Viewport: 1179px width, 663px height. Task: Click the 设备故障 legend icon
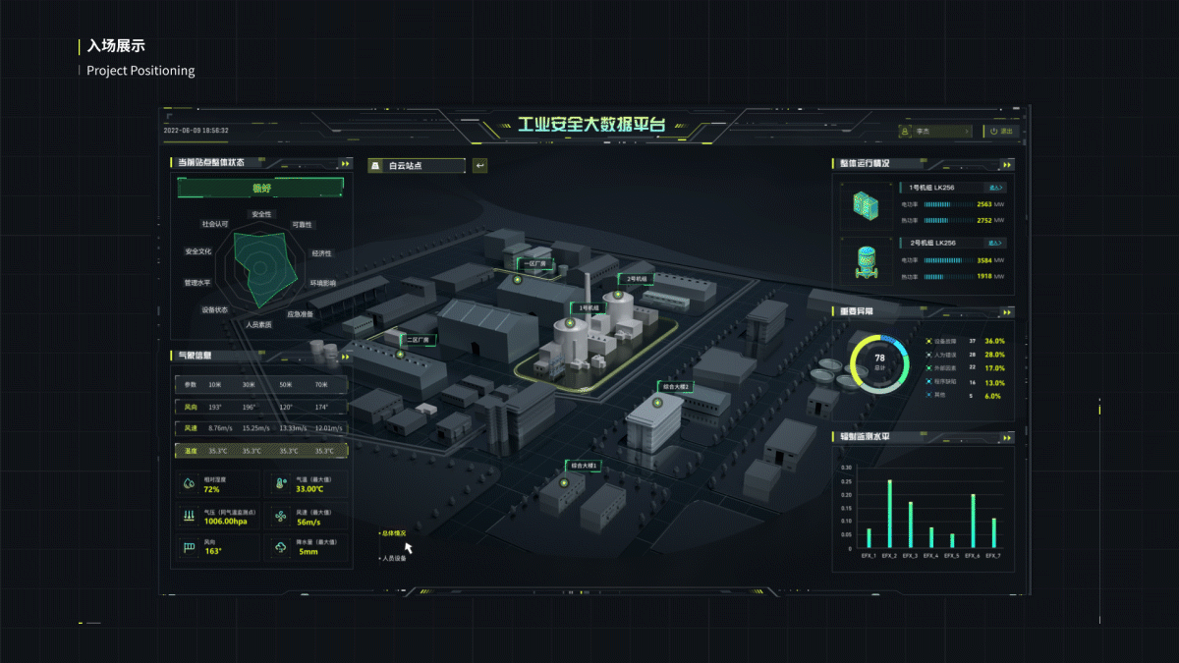pos(928,341)
